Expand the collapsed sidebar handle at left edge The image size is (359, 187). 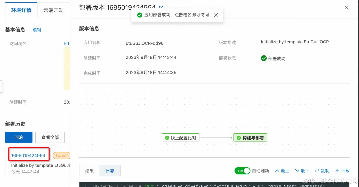point(1,86)
